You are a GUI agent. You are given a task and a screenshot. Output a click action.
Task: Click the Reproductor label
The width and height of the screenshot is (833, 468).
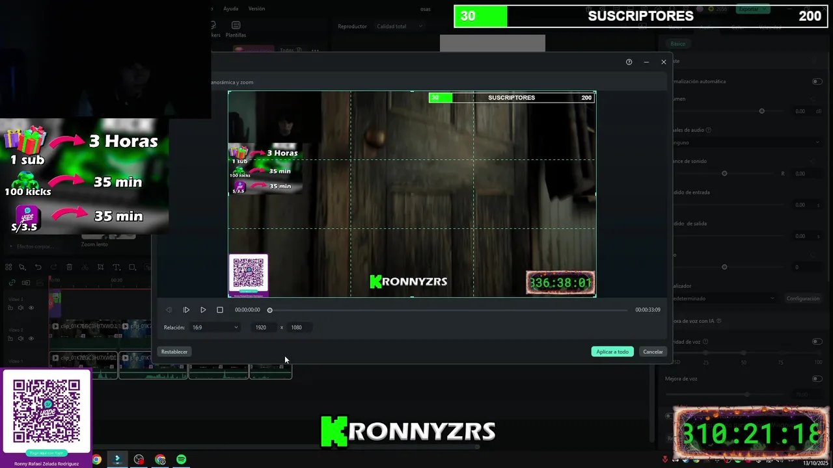pyautogui.click(x=352, y=27)
